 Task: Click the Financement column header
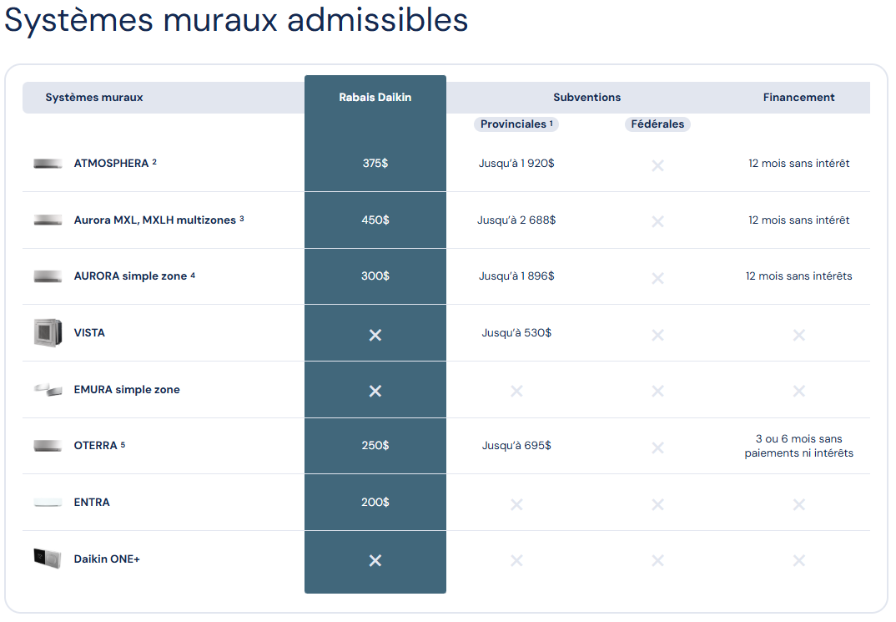click(x=798, y=98)
